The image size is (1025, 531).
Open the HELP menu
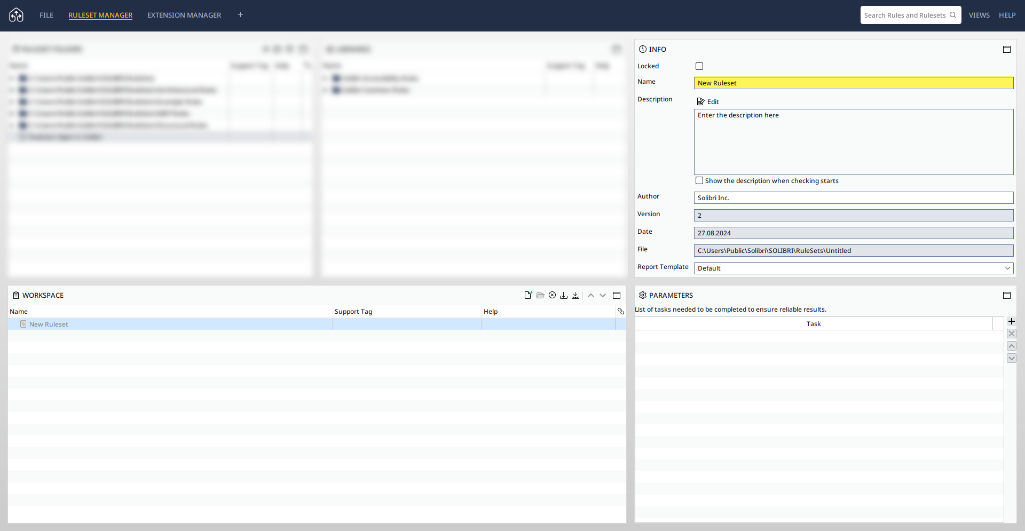click(x=1007, y=15)
